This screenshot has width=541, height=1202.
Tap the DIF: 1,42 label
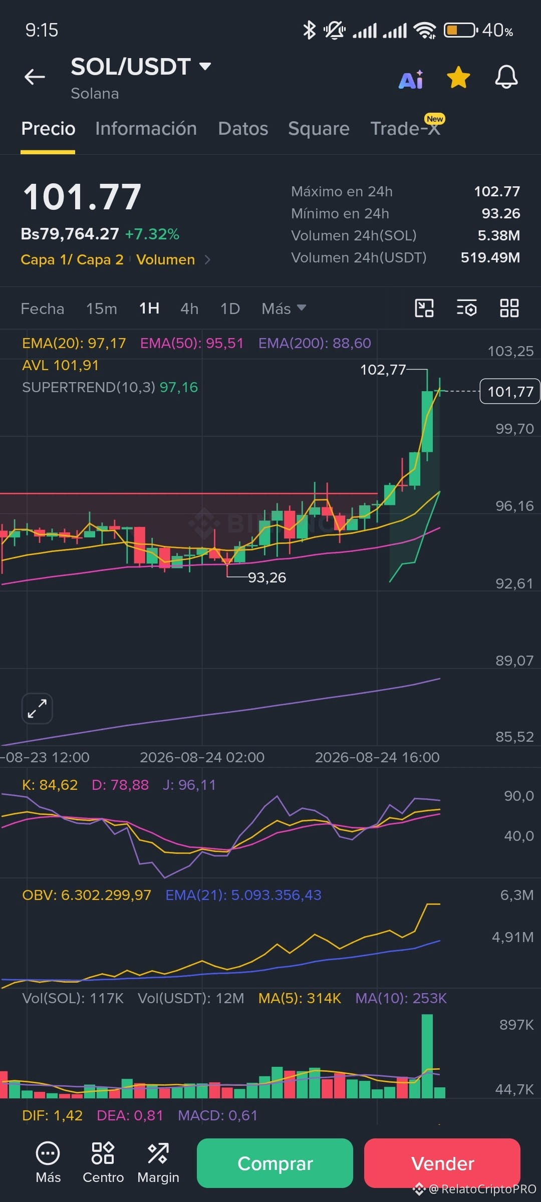(x=52, y=1115)
